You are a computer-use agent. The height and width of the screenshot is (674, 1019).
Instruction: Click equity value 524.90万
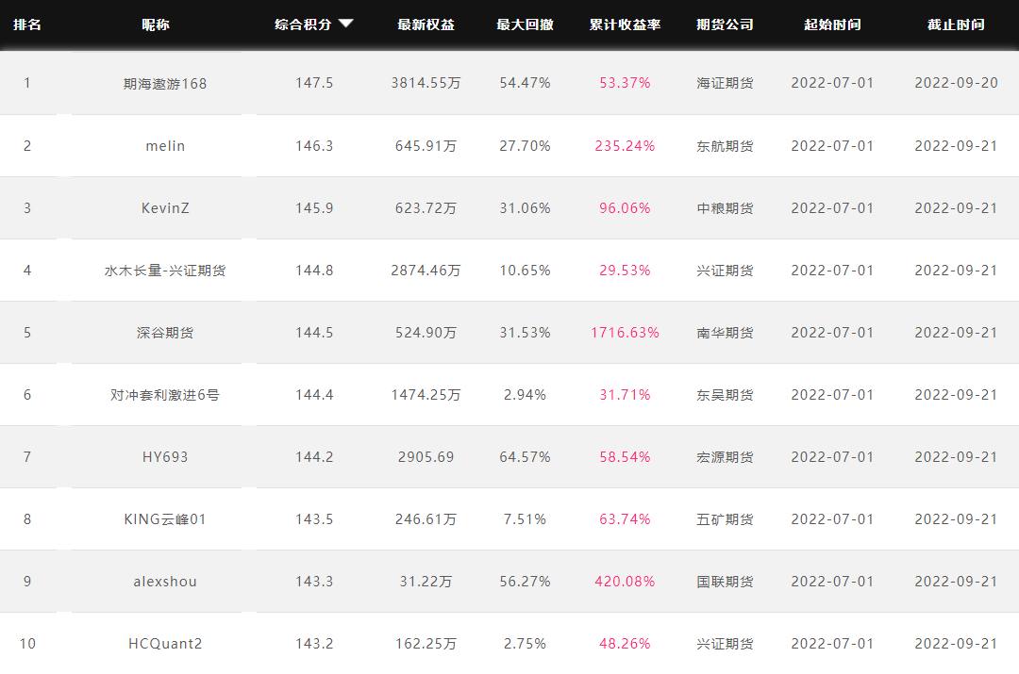(426, 333)
